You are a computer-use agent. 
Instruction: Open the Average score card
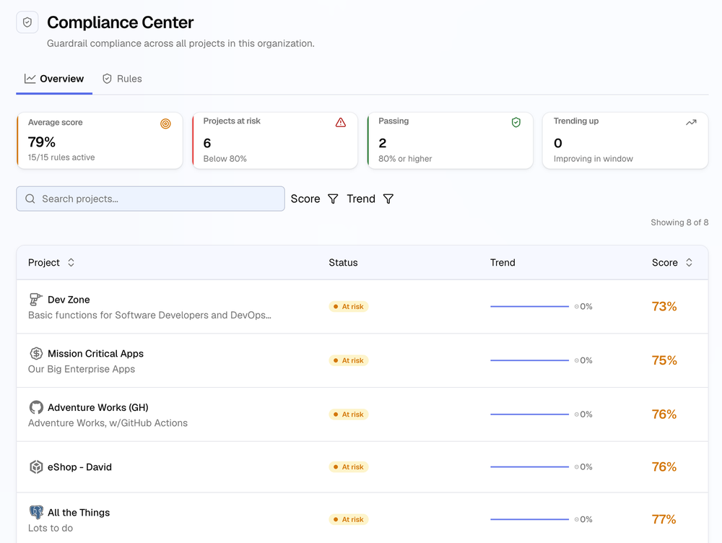(100, 141)
